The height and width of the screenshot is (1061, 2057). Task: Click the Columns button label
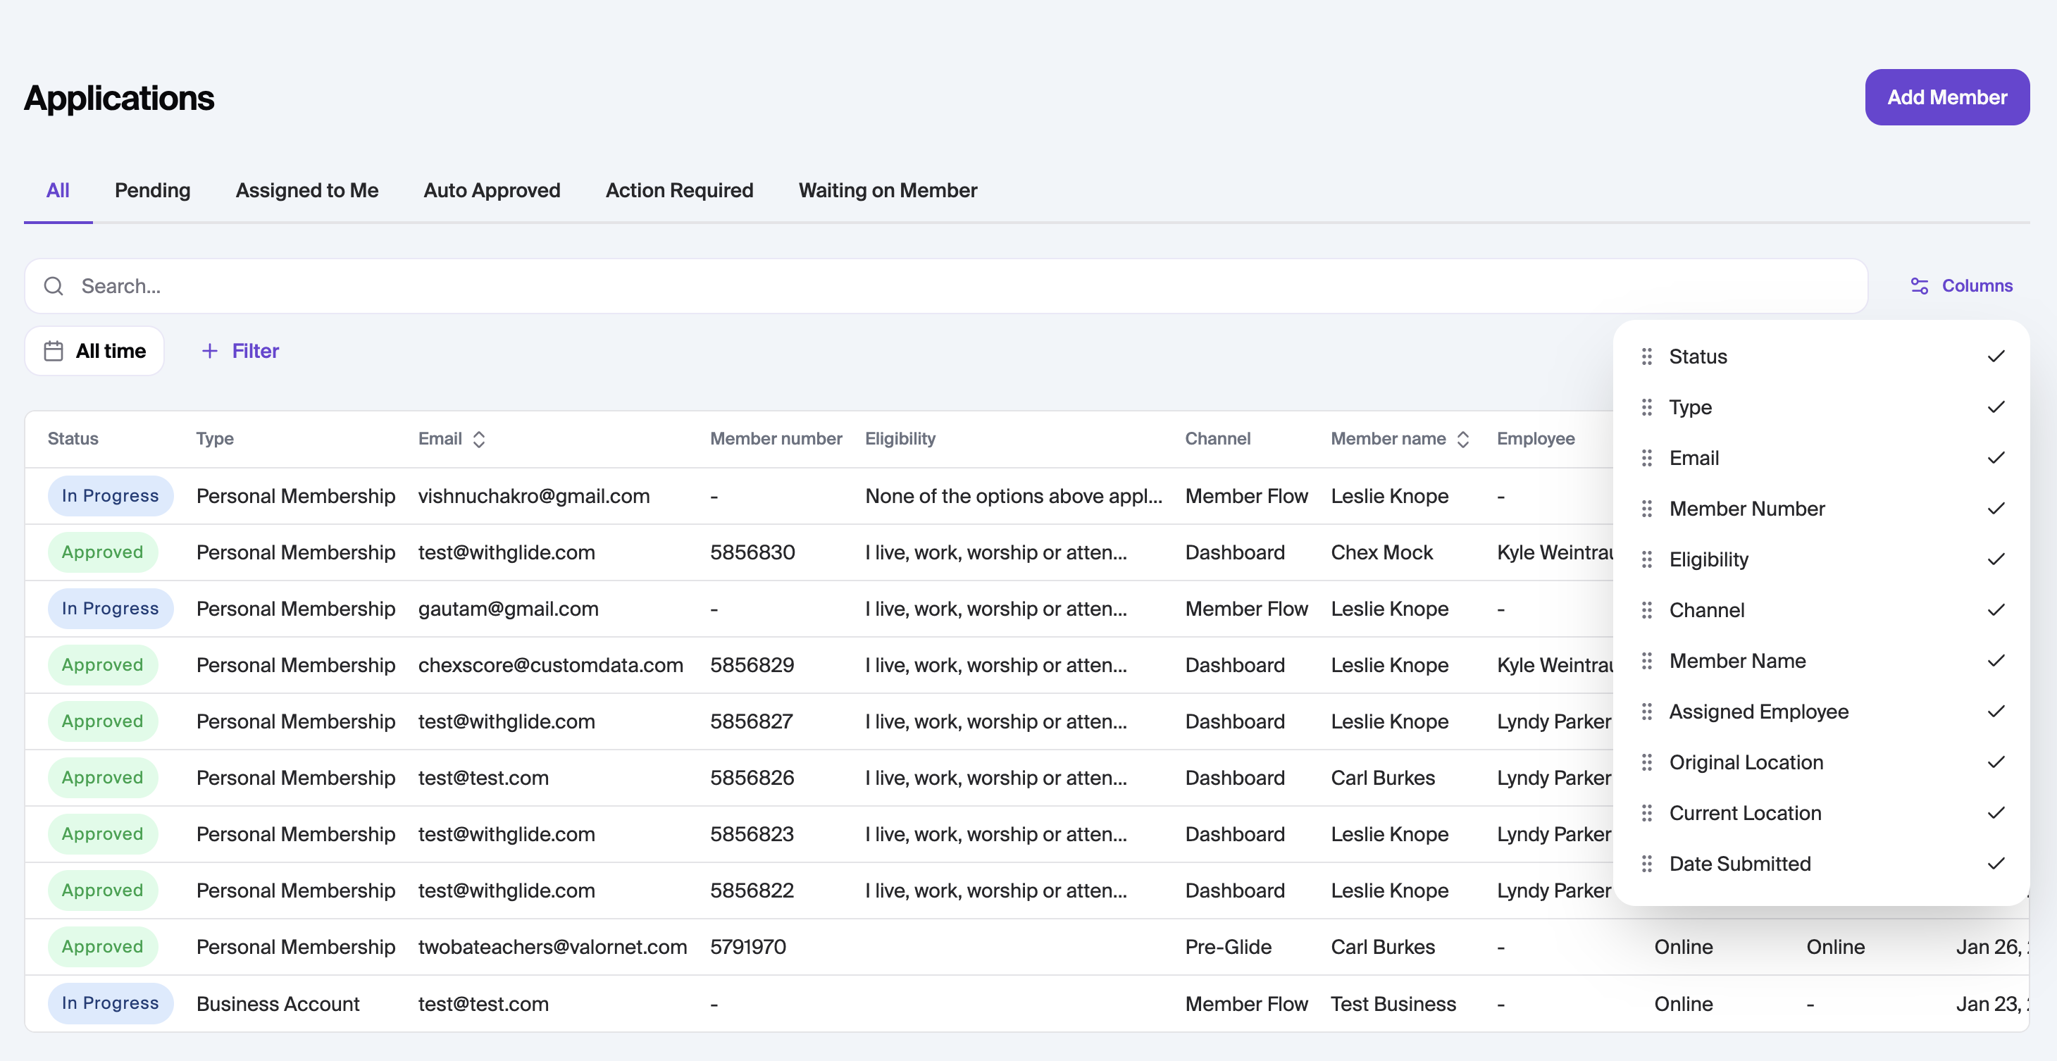(1977, 286)
